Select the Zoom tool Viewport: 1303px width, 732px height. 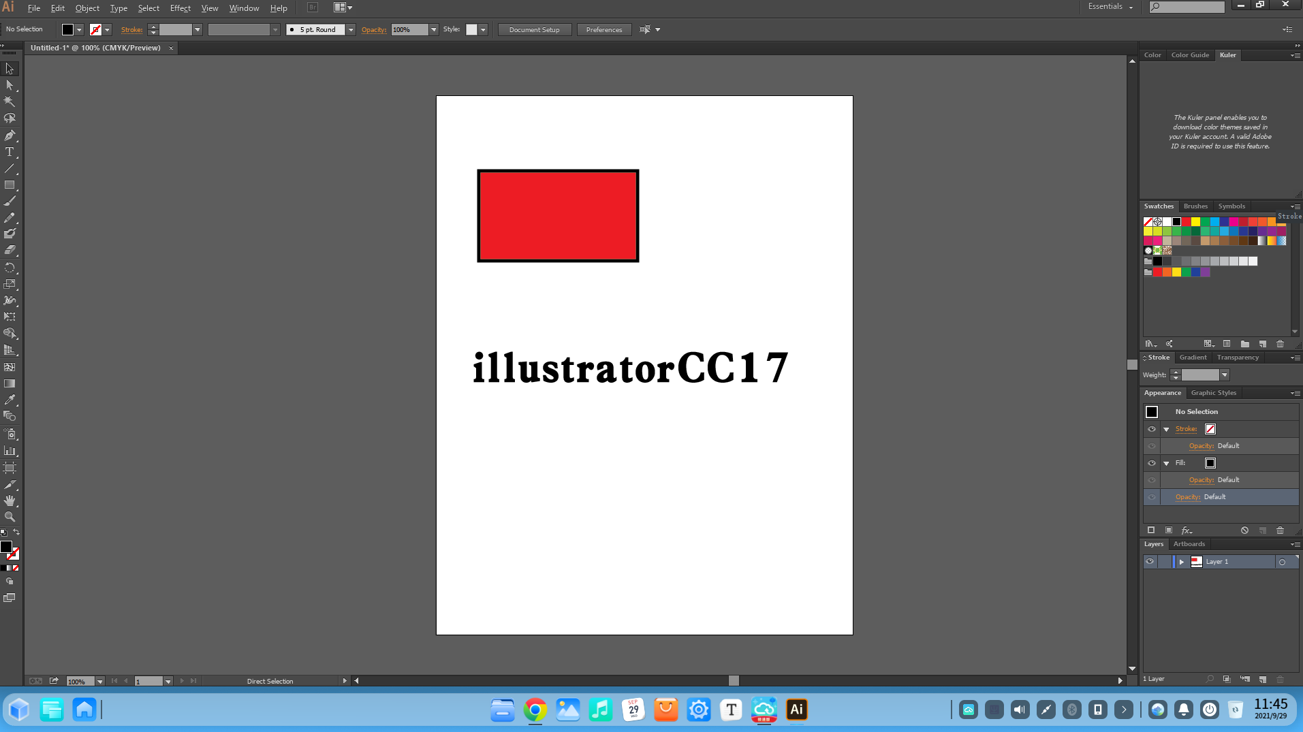point(10,517)
